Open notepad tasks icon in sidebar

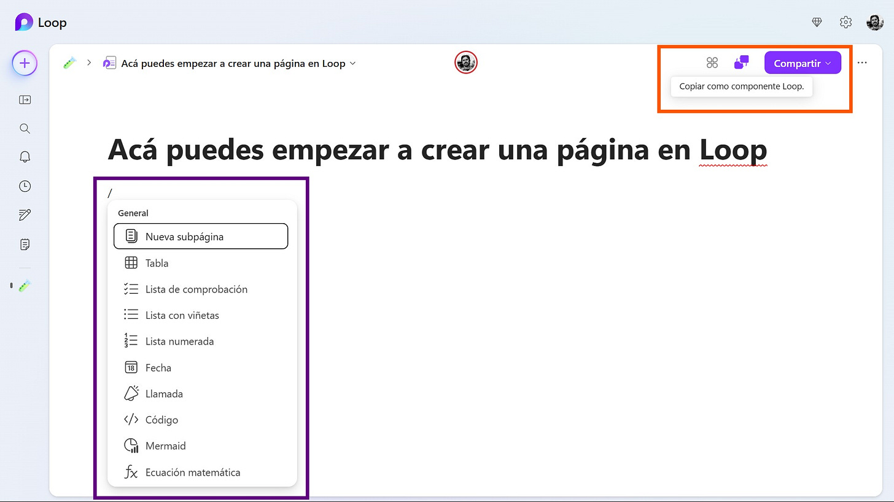click(25, 244)
